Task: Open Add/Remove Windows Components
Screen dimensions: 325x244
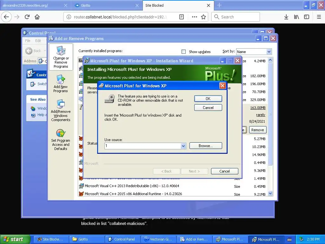Action: click(61, 110)
